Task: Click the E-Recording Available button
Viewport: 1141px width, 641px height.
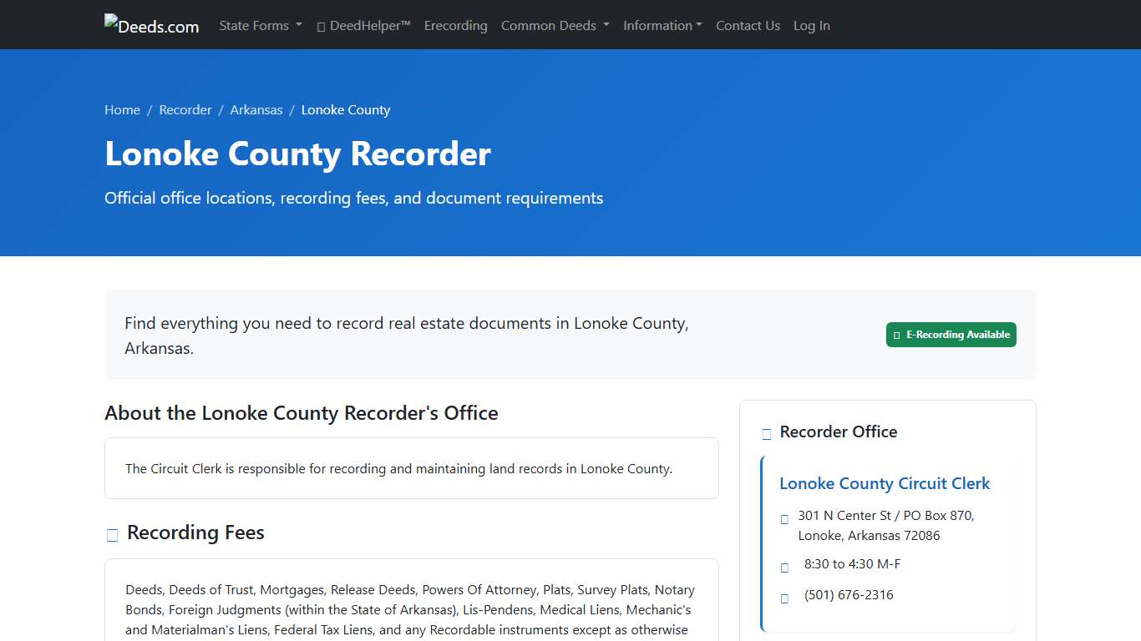Action: click(951, 334)
